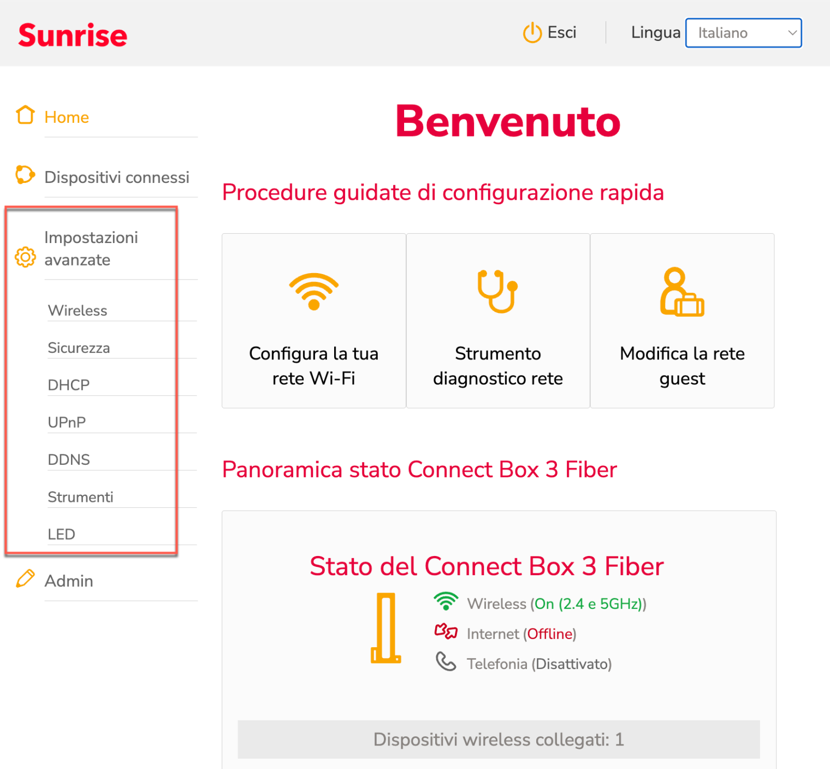The width and height of the screenshot is (830, 769).
Task: Collapse the Impostazioni avanzate menu
Action: tap(91, 249)
